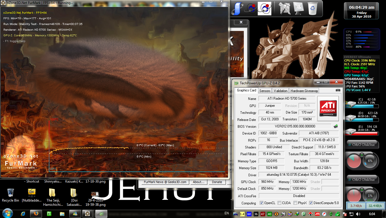Uncheck the DirectCompute 5.0 checkbox
Image resolution: width=386 pixels, height=218 pixels.
coord(311,203)
